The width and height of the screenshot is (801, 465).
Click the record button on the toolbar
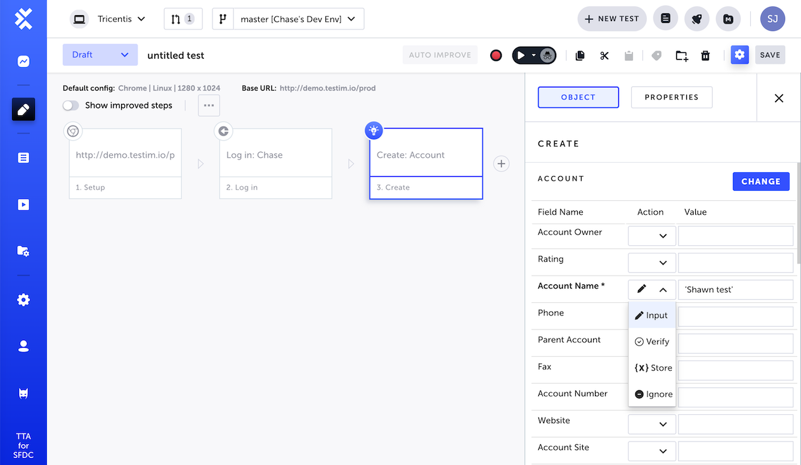click(495, 55)
